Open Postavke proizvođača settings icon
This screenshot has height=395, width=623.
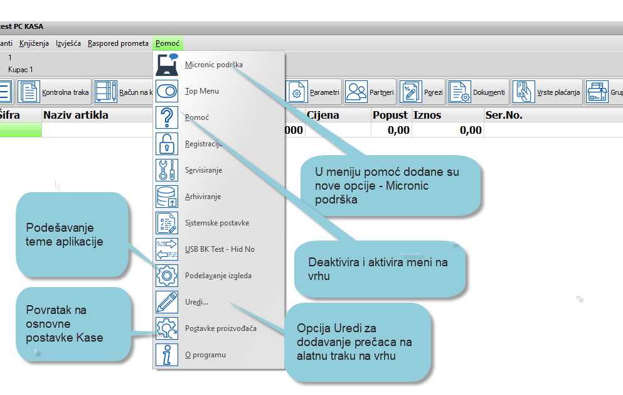click(167, 328)
